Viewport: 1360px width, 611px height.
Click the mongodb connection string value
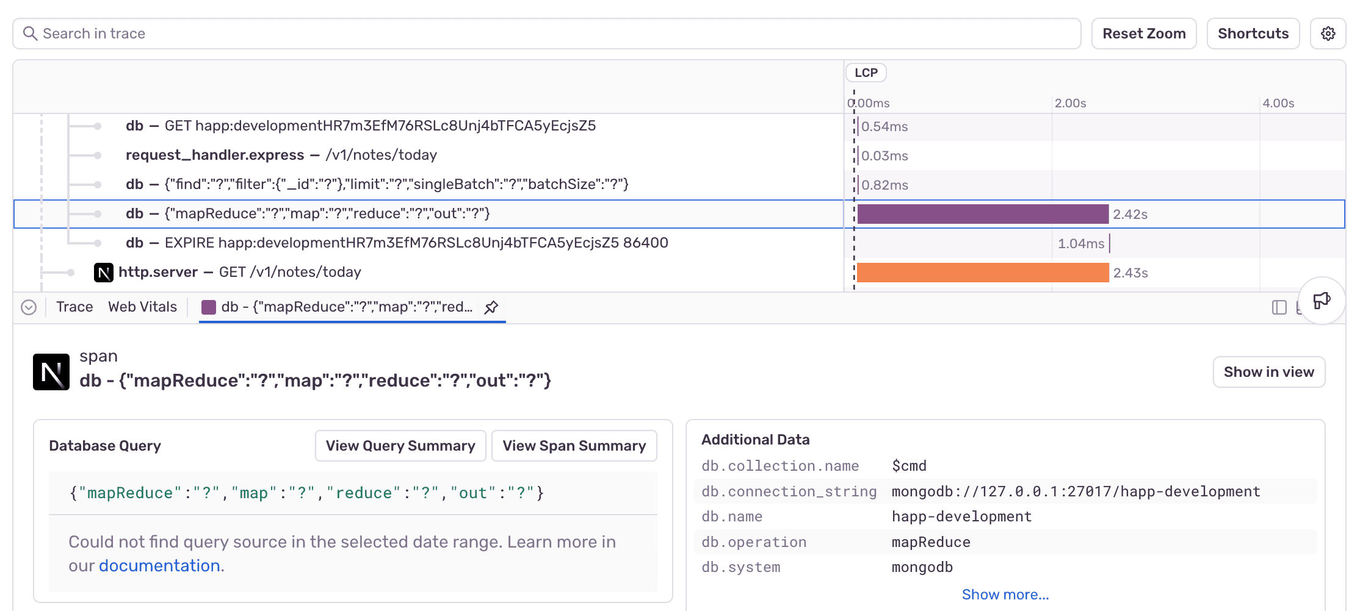pos(1076,491)
